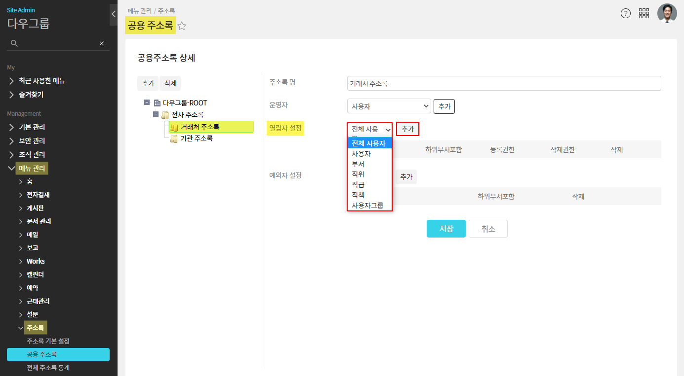Open the 운영자 dropdown
Image resolution: width=684 pixels, height=376 pixels.
tap(389, 106)
